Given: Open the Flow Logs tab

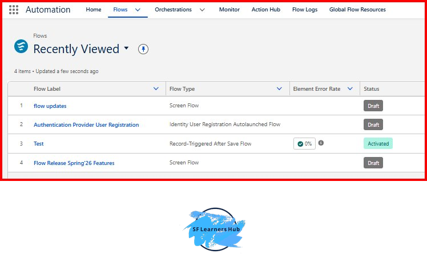Looking at the screenshot, I should (x=305, y=10).
